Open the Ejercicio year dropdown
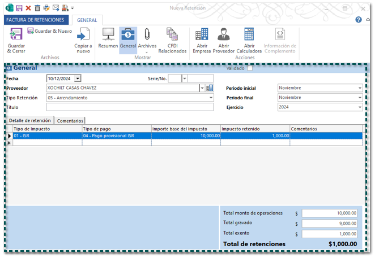The width and height of the screenshot is (375, 258). point(360,107)
